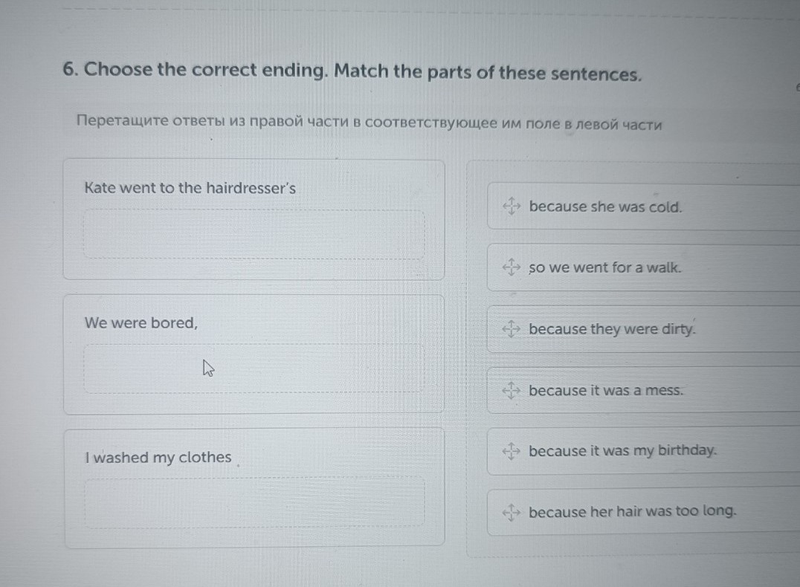Select the answer text 'because they were dirty.'
This screenshot has width=800, height=587.
pyautogui.click(x=613, y=328)
